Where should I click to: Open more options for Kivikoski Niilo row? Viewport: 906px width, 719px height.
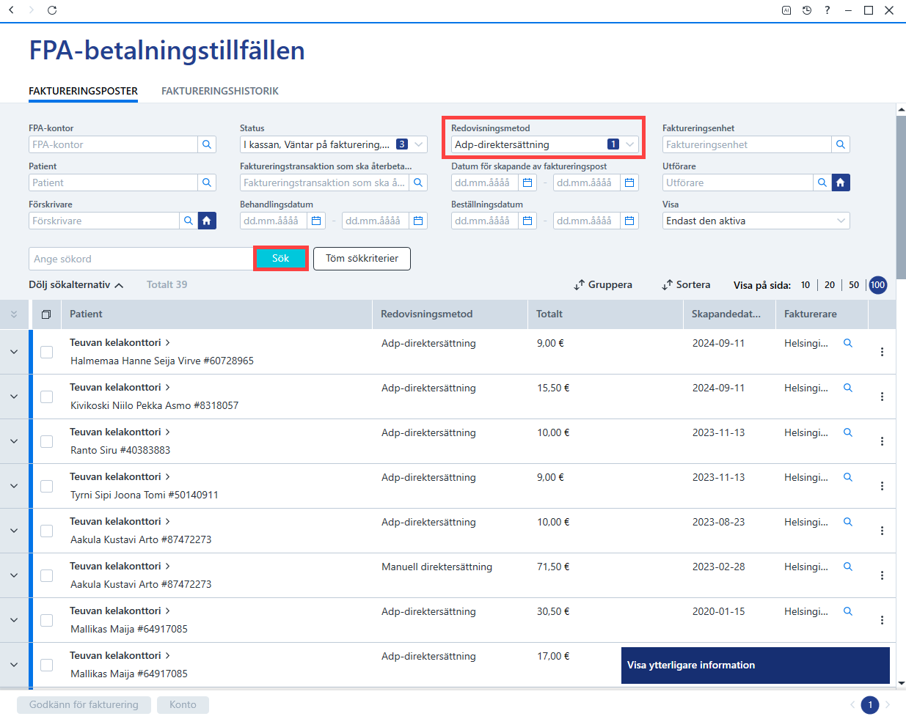tap(882, 397)
